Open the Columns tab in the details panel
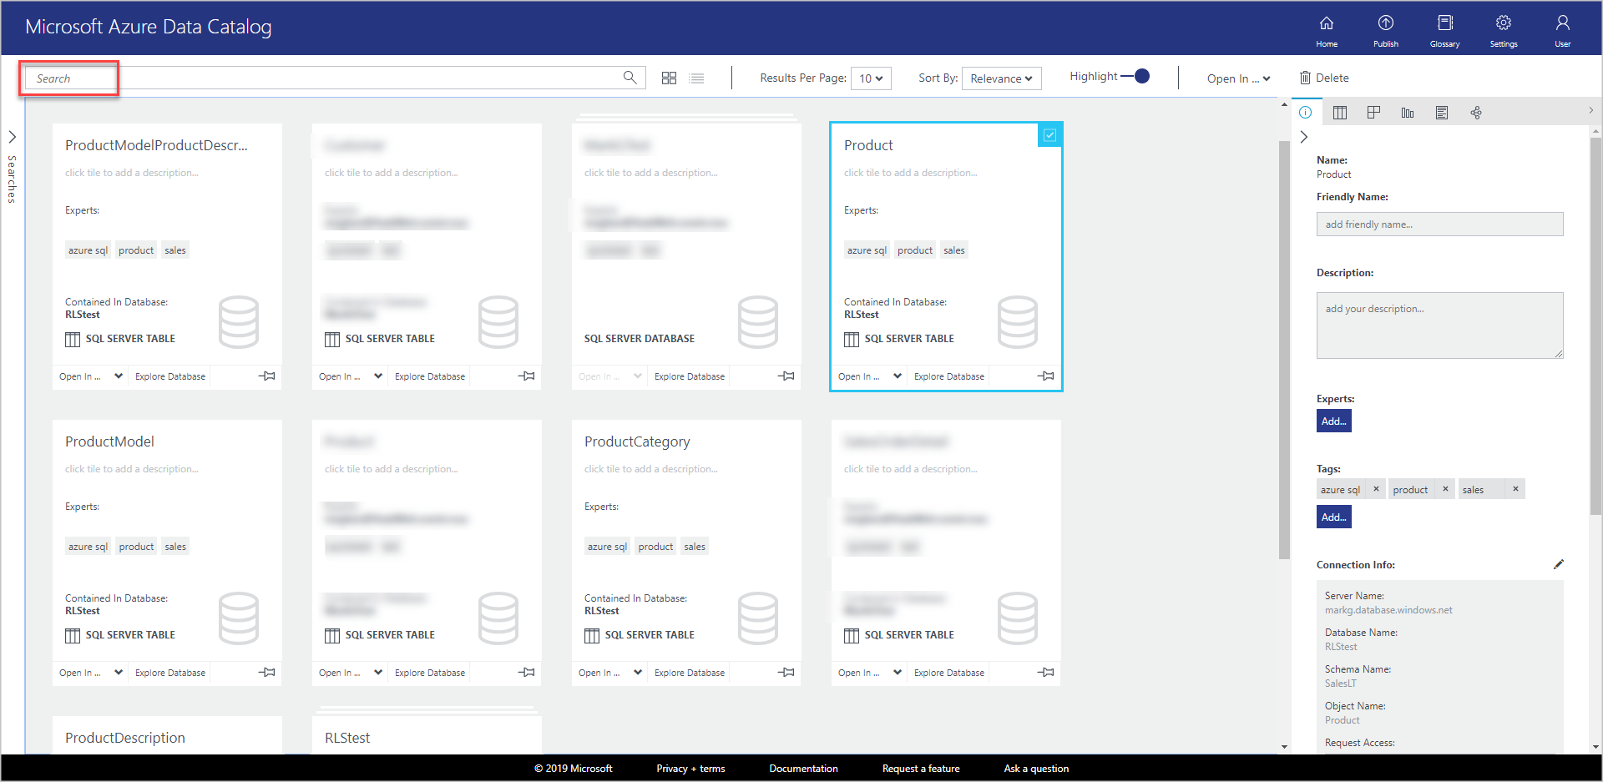Viewport: 1603px width, 782px height. pos(1340,112)
